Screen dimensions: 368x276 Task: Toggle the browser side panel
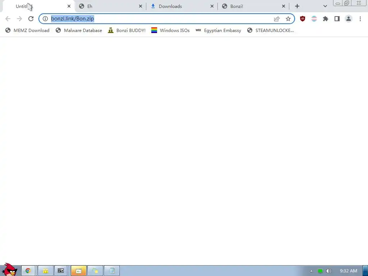pos(337,19)
